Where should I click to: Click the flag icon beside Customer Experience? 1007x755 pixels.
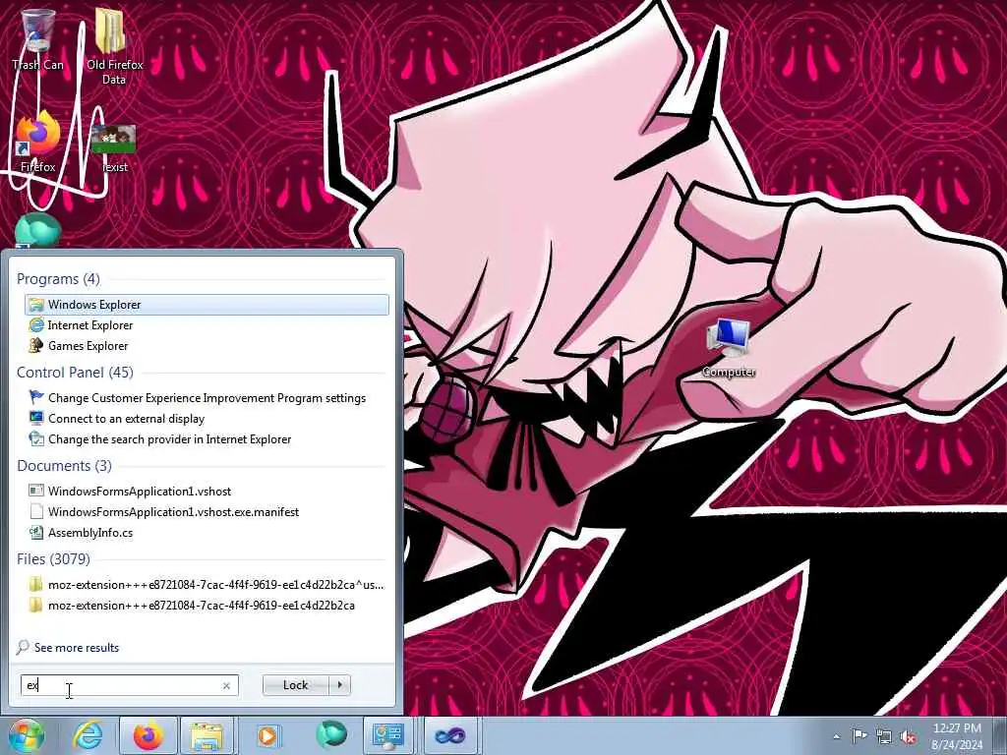coord(36,398)
